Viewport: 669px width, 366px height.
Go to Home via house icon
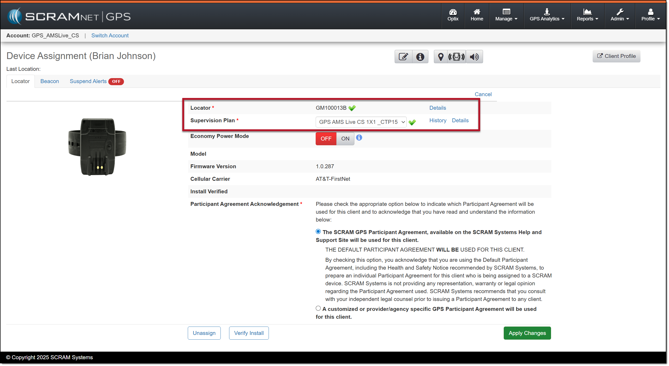coord(477,15)
